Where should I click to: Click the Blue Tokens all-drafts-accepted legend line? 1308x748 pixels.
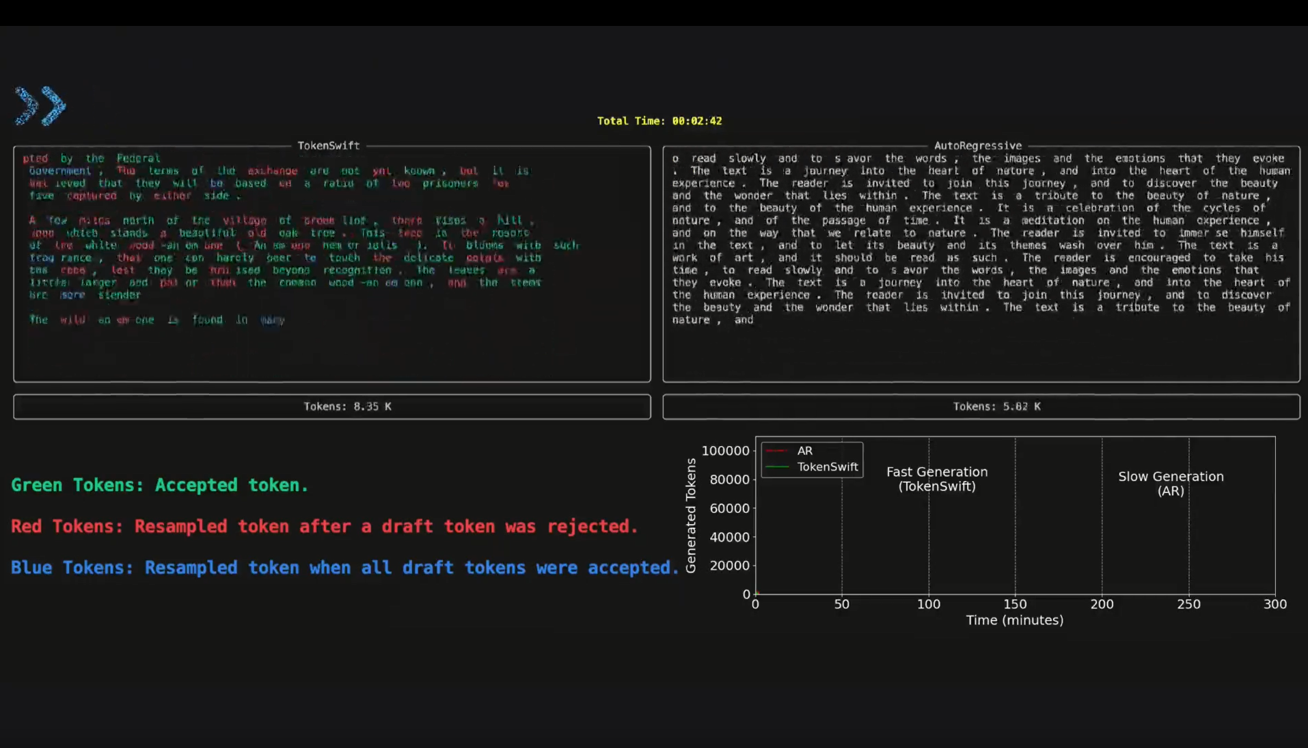click(345, 568)
